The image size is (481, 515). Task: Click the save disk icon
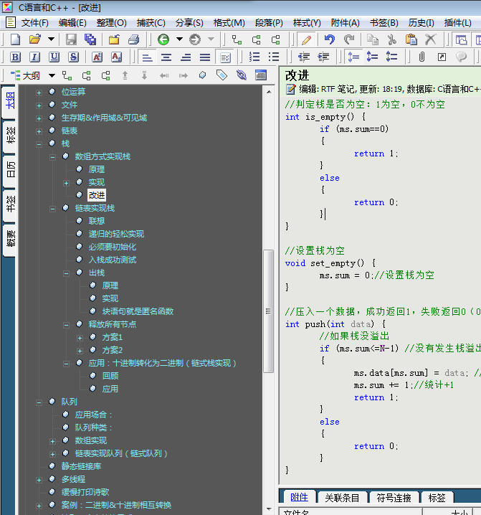tap(71, 39)
